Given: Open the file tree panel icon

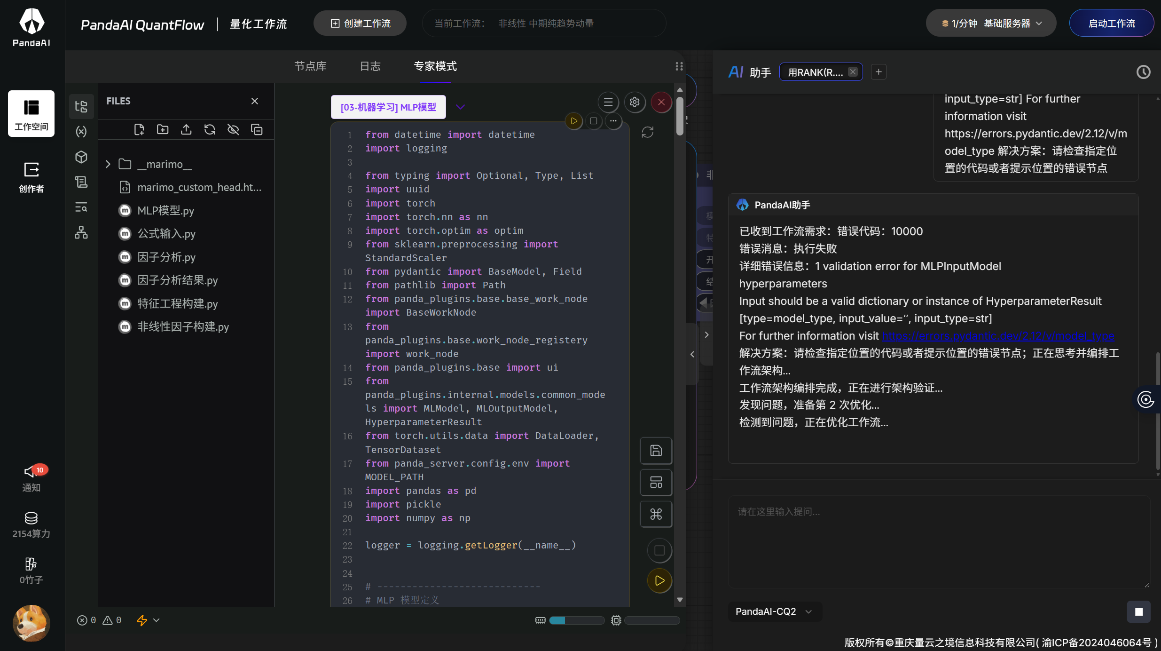Looking at the screenshot, I should pos(81,106).
